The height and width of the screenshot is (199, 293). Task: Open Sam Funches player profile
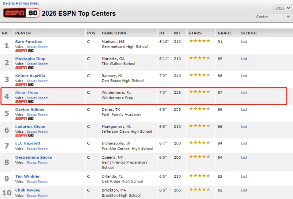(x=29, y=42)
